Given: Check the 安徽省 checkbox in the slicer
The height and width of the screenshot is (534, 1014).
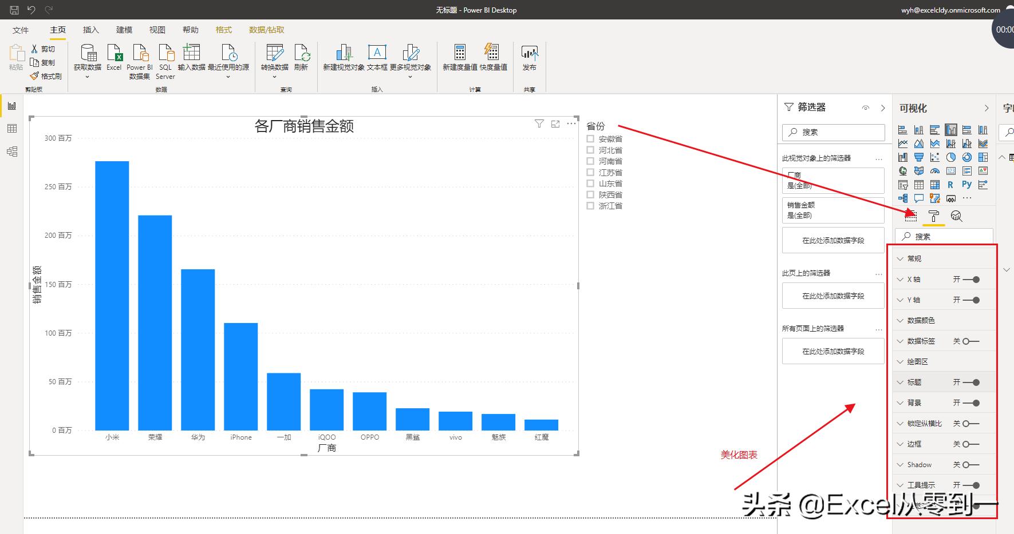Looking at the screenshot, I should click(590, 138).
